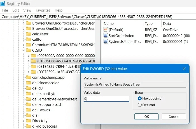Expand the {0003000A-0000-0000-C000 key
Screen dimensions: 196x129
(29, 56)
